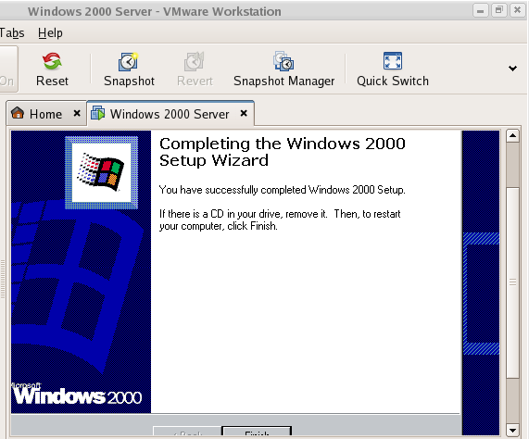The image size is (529, 439).
Task: Switch to the Home tab
Action: click(x=45, y=114)
